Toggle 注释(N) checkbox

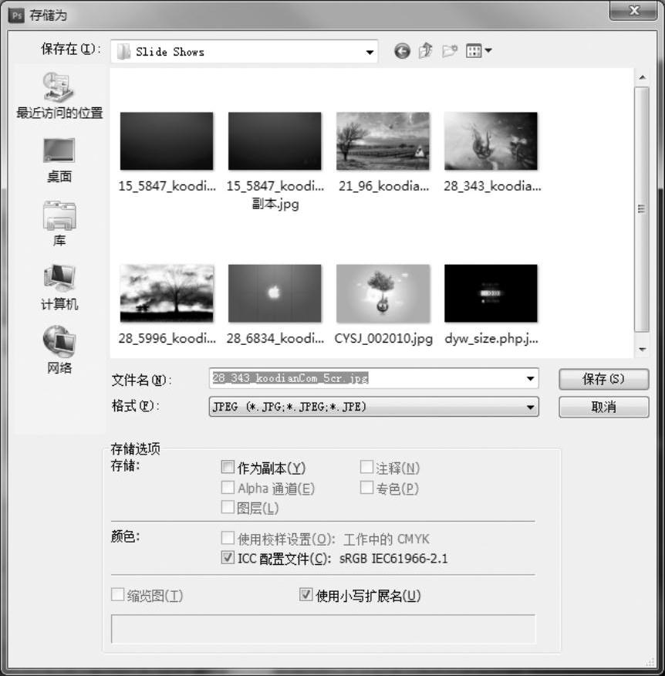(x=366, y=467)
